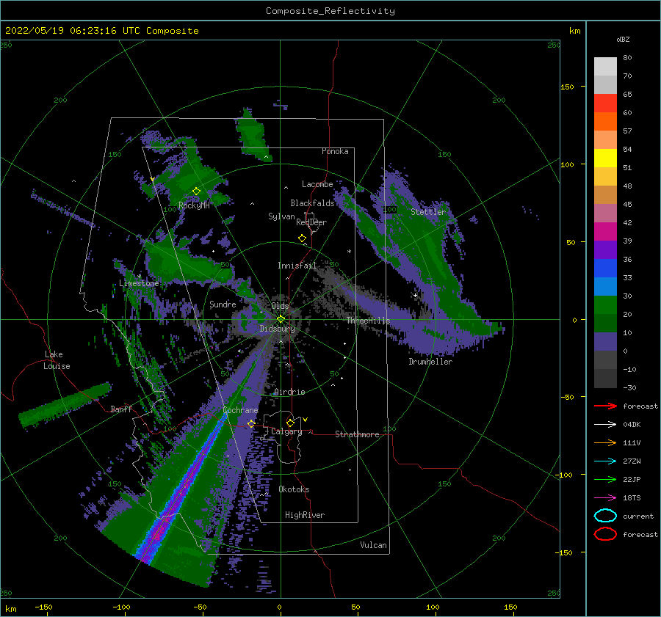
Task: Click the HighRiver label
Action: tap(305, 515)
